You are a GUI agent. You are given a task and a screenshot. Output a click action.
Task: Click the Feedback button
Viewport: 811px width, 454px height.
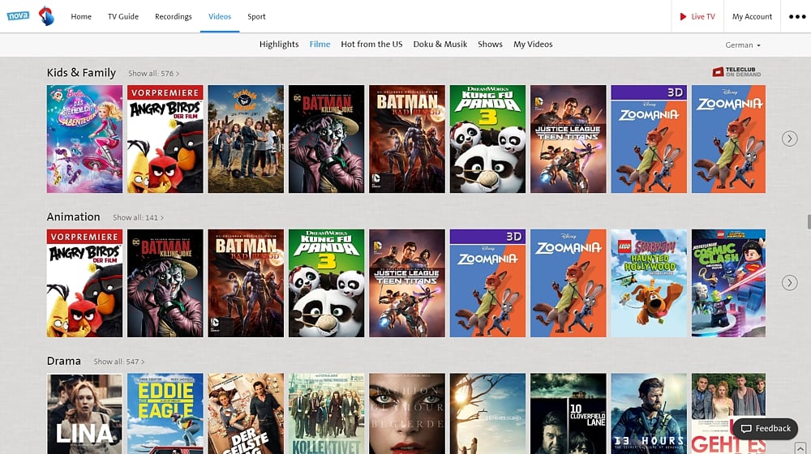[766, 429]
